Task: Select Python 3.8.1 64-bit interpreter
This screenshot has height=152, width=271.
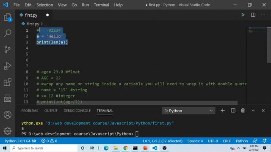Action: click(x=20, y=141)
